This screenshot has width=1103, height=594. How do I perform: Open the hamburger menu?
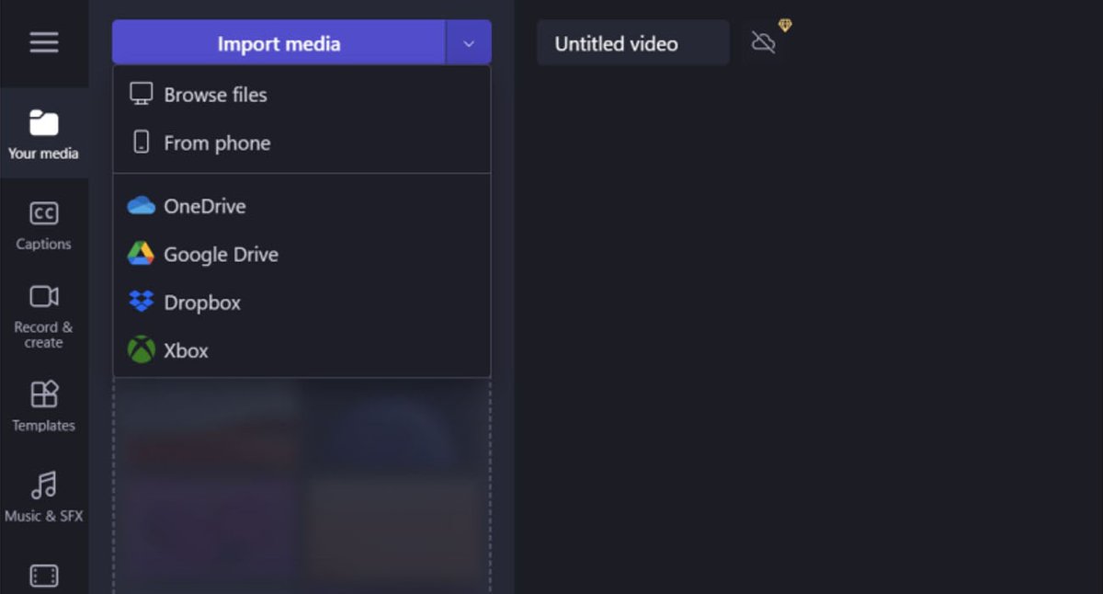pos(43,42)
